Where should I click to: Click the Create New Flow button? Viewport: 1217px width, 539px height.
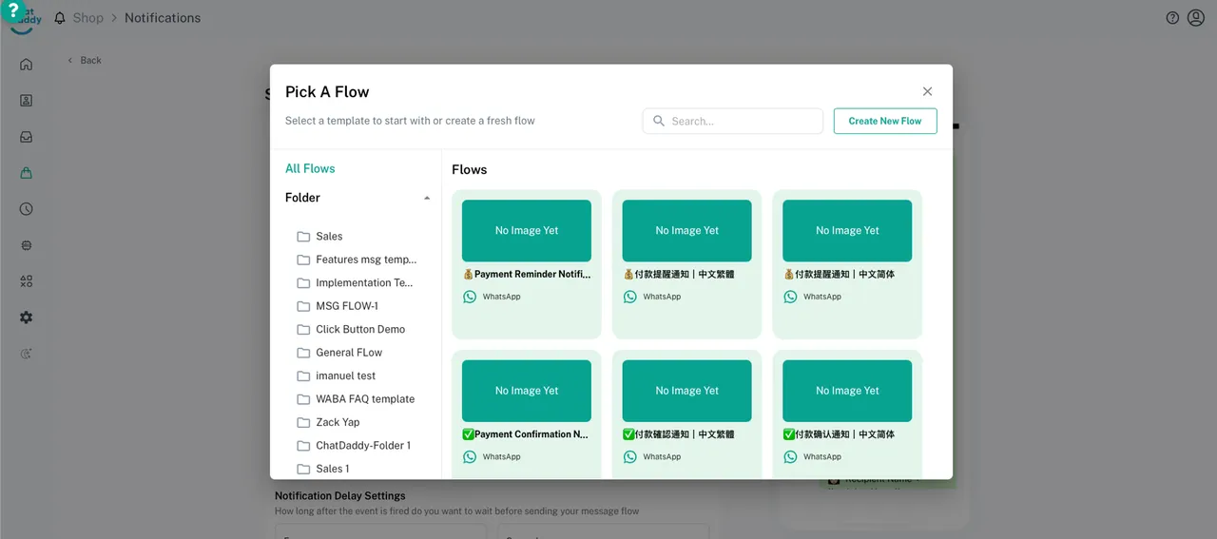[x=884, y=121]
